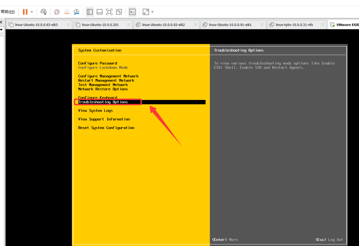Image resolution: width=359 pixels, height=246 pixels.
Task: Open the 帮助(H) help menu
Action: (x=8, y=12)
